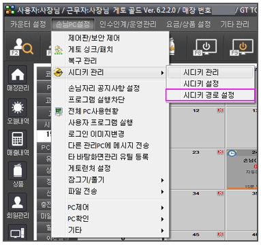Viewport: 261px width, 245px height.
Task: Click the orange F9 power monitor icon
Action: click(241, 48)
